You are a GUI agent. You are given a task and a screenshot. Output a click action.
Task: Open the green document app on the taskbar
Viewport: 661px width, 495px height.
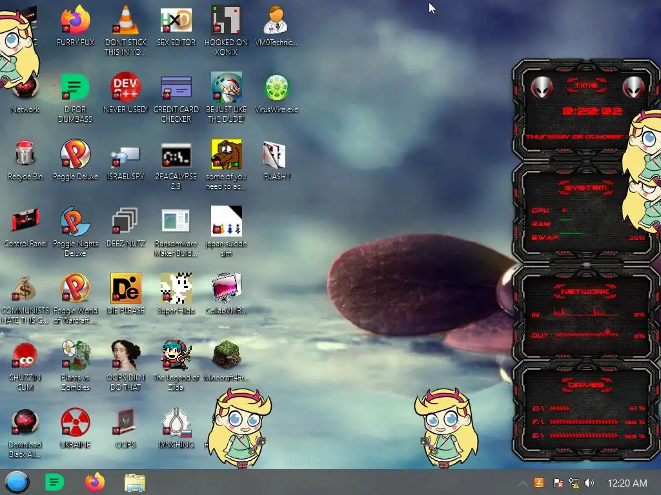[54, 482]
